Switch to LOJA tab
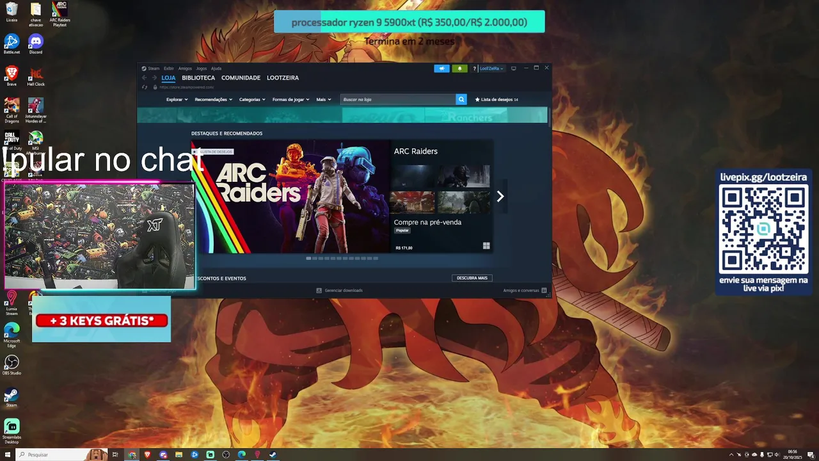Viewport: 819px width, 461px height. tap(168, 77)
